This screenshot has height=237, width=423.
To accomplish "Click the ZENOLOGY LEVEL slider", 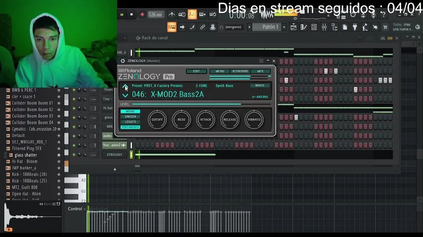I will 201,104.
